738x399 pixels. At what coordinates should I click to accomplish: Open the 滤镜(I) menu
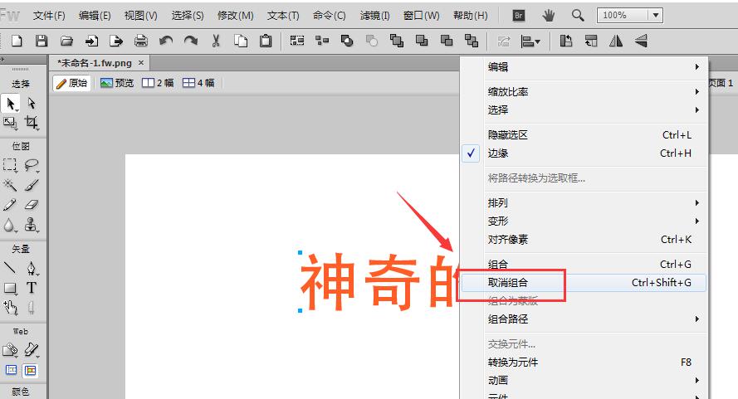tap(374, 16)
